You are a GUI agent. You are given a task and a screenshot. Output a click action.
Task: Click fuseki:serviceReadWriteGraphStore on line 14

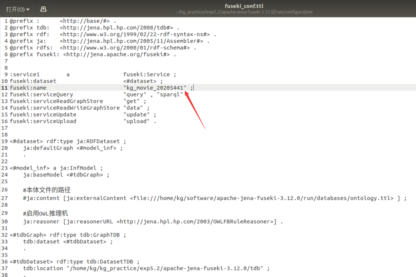tap(65, 108)
